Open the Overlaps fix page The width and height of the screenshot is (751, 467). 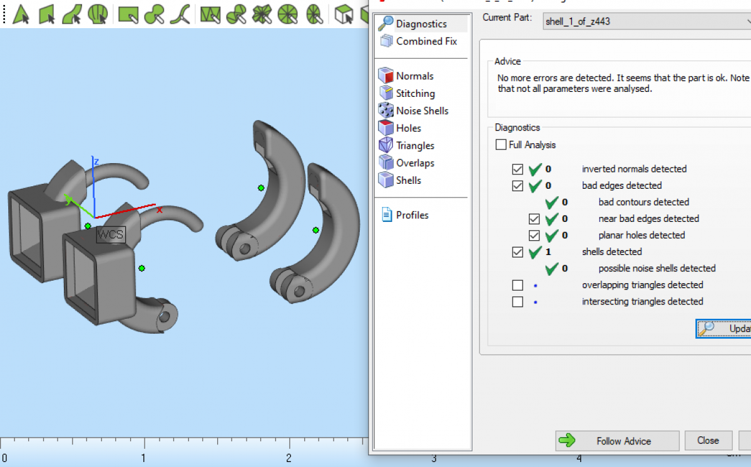click(414, 163)
